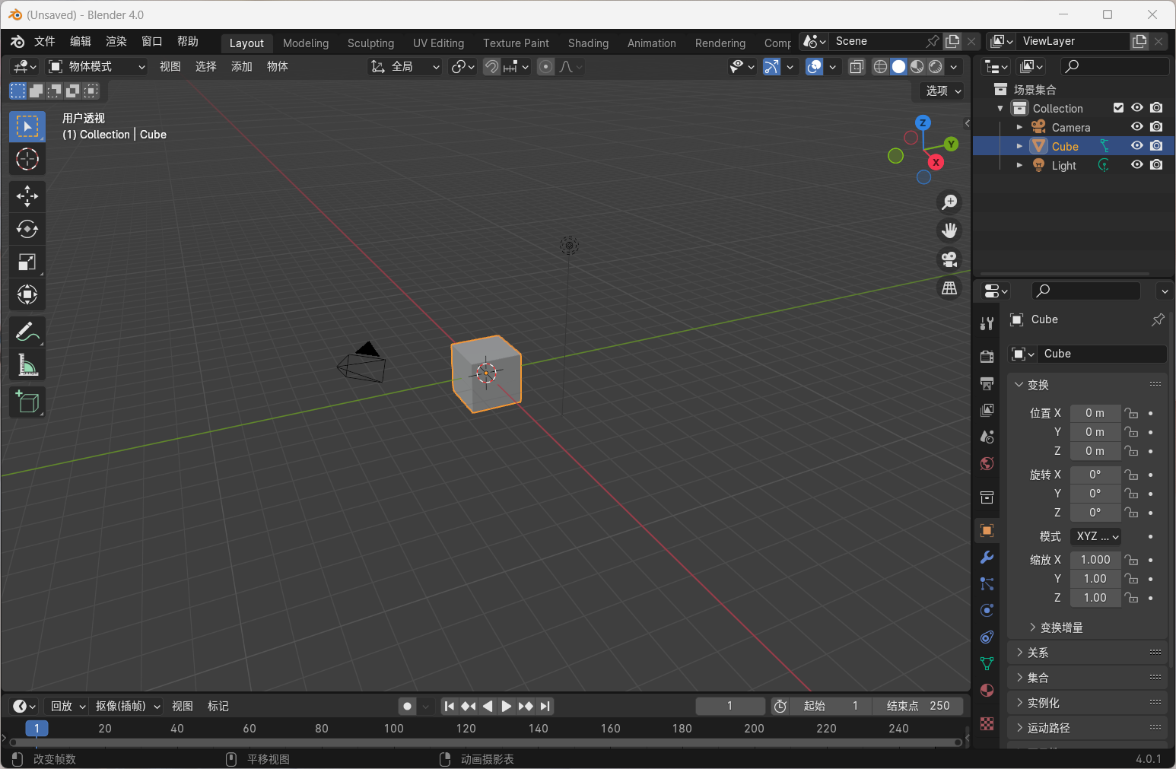Click the 选项 button in viewport

[x=942, y=91]
